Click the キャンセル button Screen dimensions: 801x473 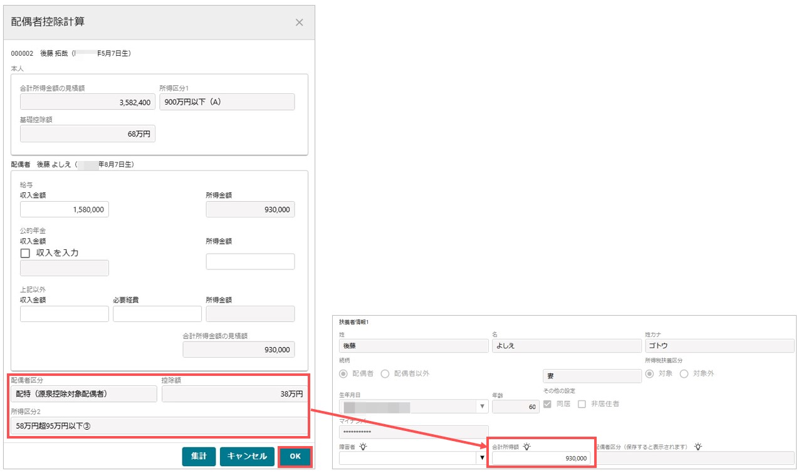[x=247, y=457]
